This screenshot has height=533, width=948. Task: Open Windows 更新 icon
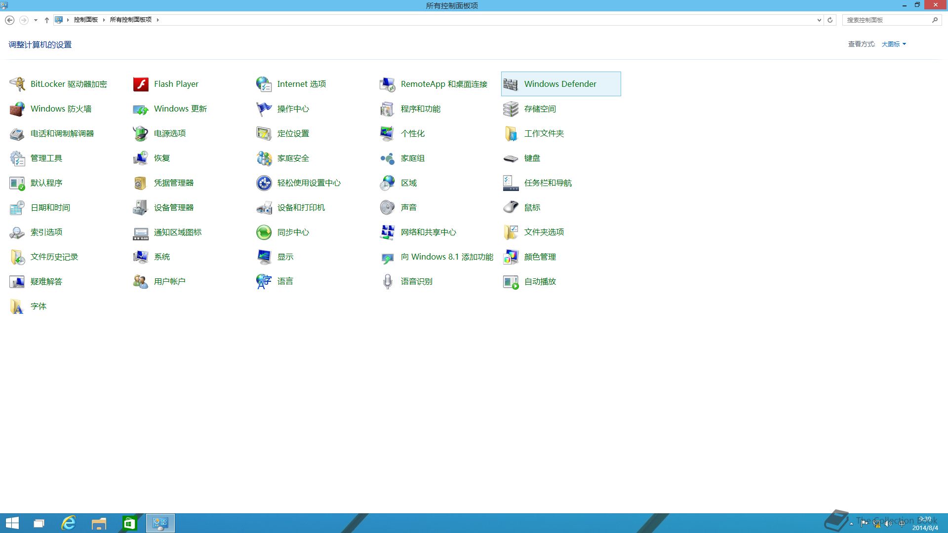(x=141, y=109)
